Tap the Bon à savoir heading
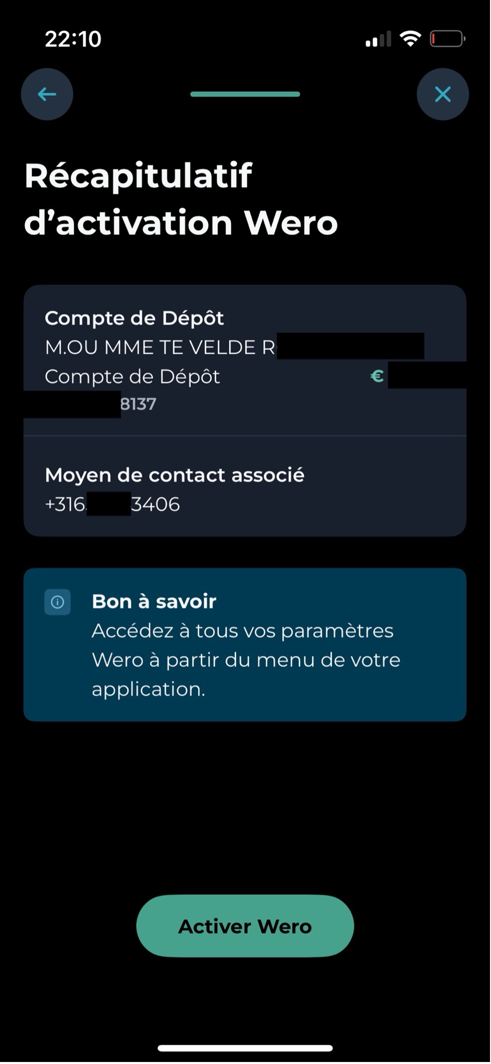This screenshot has height=1064, width=491. [x=154, y=602]
